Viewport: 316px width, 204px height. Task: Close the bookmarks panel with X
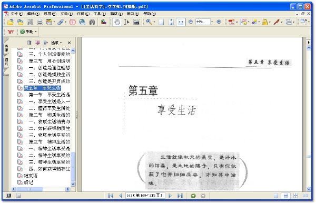coord(70,43)
